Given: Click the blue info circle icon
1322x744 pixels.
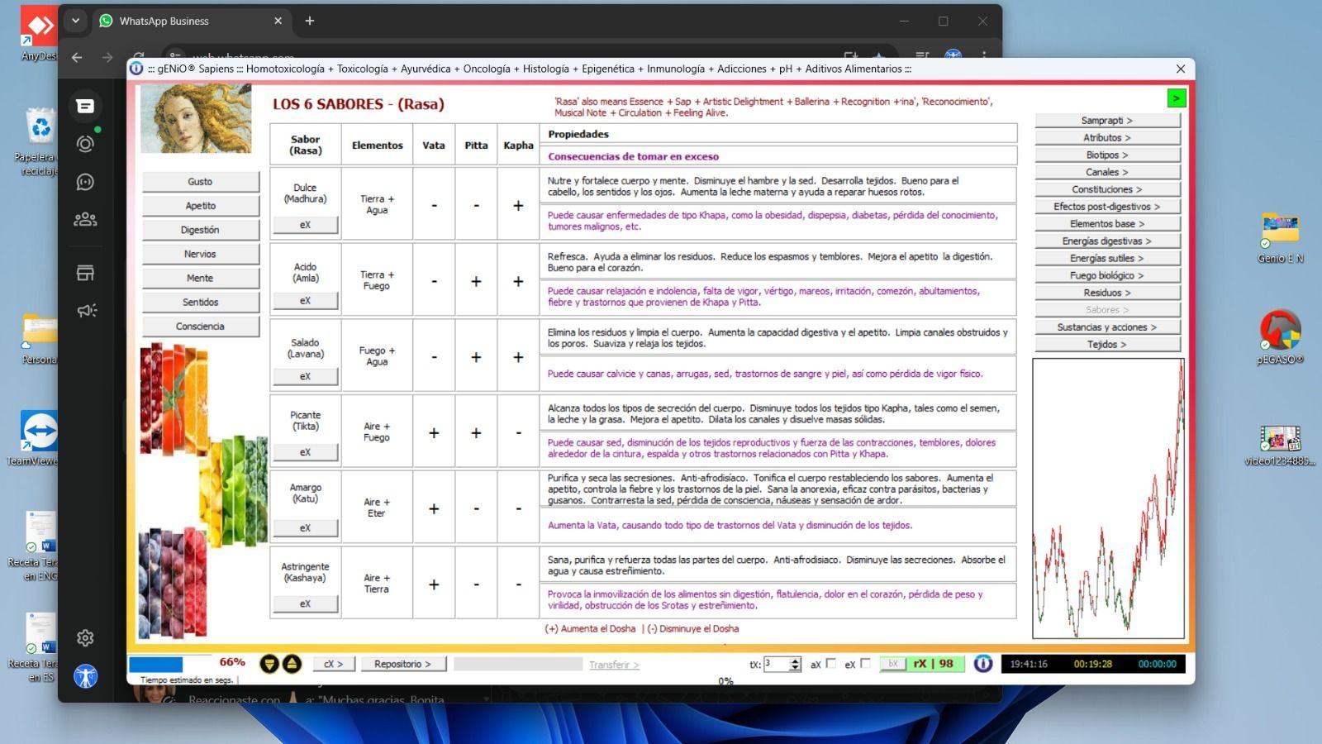Looking at the screenshot, I should pos(982,664).
